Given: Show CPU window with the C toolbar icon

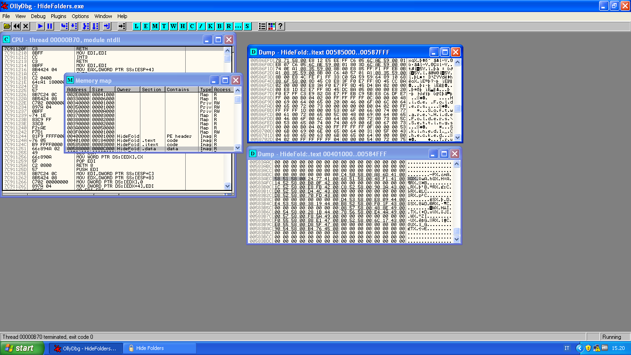Looking at the screenshot, I should (x=192, y=26).
